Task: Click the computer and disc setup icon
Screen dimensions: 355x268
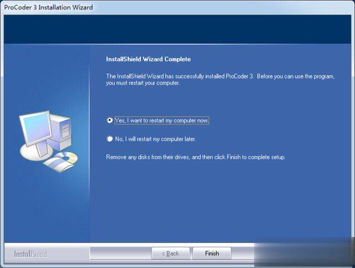Action: (x=48, y=141)
